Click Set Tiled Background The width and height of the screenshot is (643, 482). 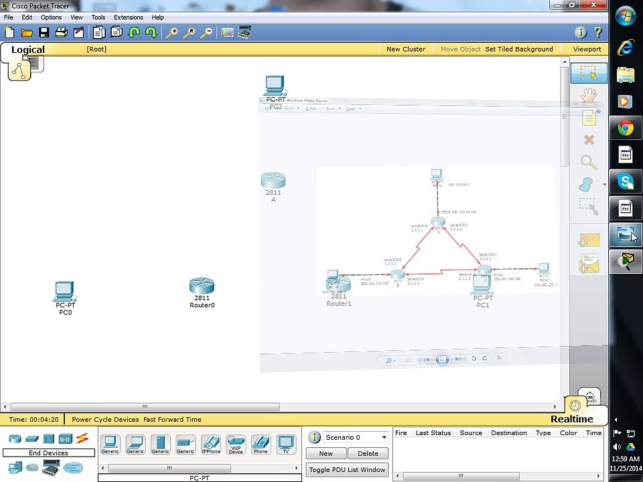[518, 49]
